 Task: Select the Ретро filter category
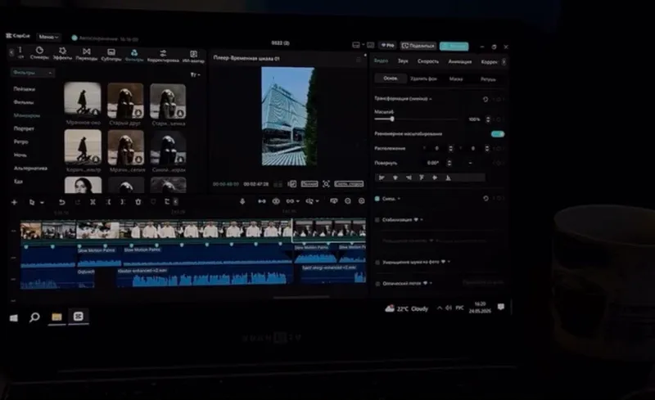click(x=21, y=142)
